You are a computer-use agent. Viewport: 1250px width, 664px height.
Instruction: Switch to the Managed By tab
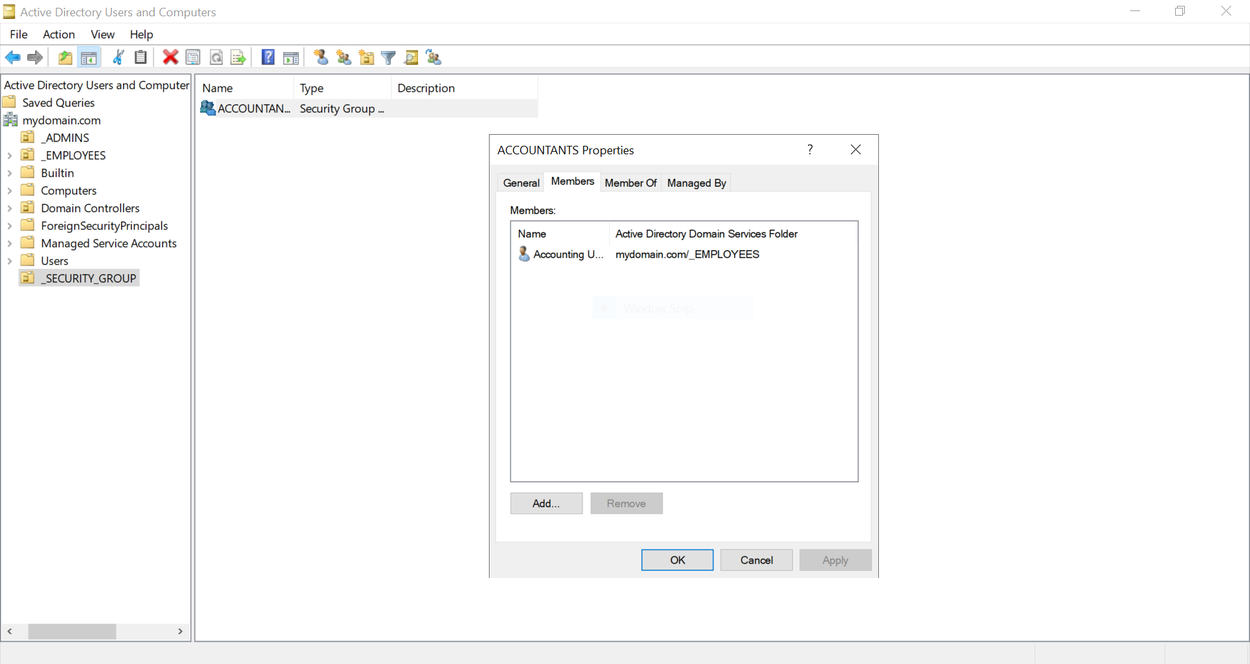696,183
